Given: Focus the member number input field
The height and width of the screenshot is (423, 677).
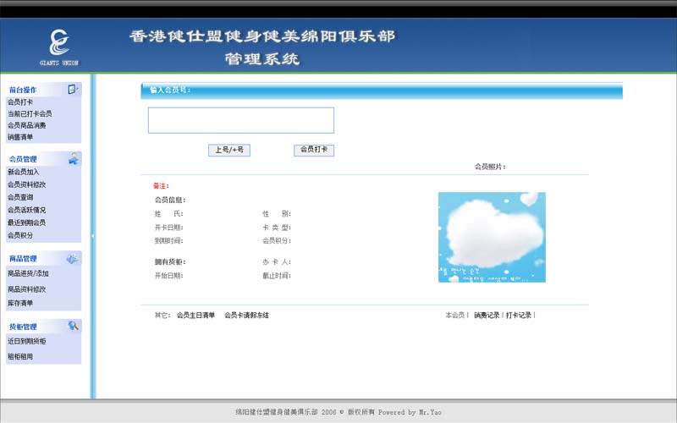Looking at the screenshot, I should pos(241,120).
